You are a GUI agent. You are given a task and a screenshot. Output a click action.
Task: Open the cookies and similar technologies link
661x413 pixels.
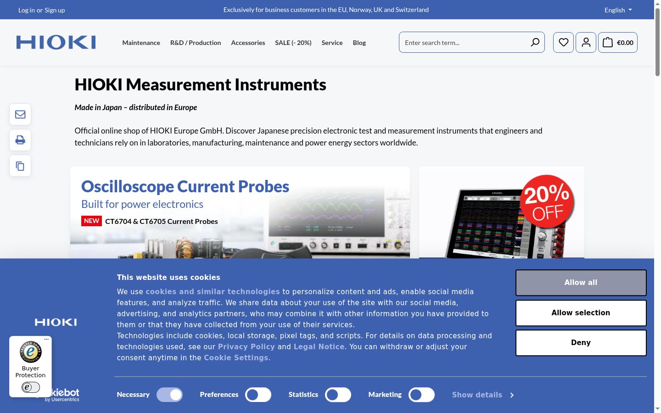213,291
